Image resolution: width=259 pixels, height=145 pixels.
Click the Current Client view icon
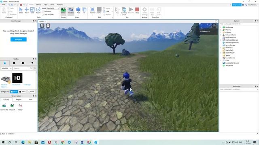coord(124,11)
